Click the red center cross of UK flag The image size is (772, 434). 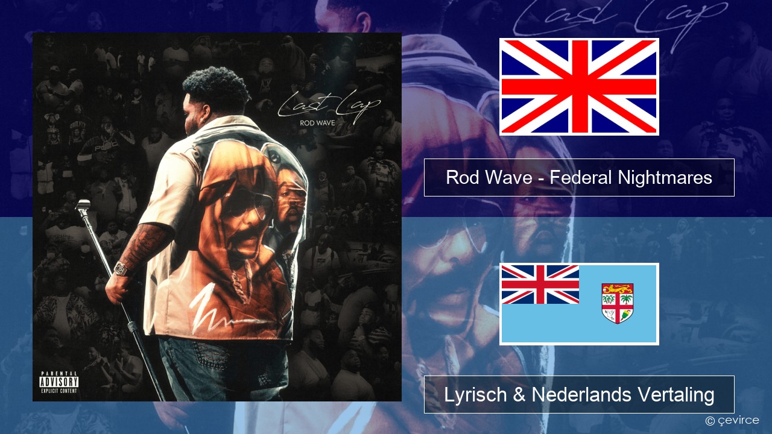[x=579, y=87]
